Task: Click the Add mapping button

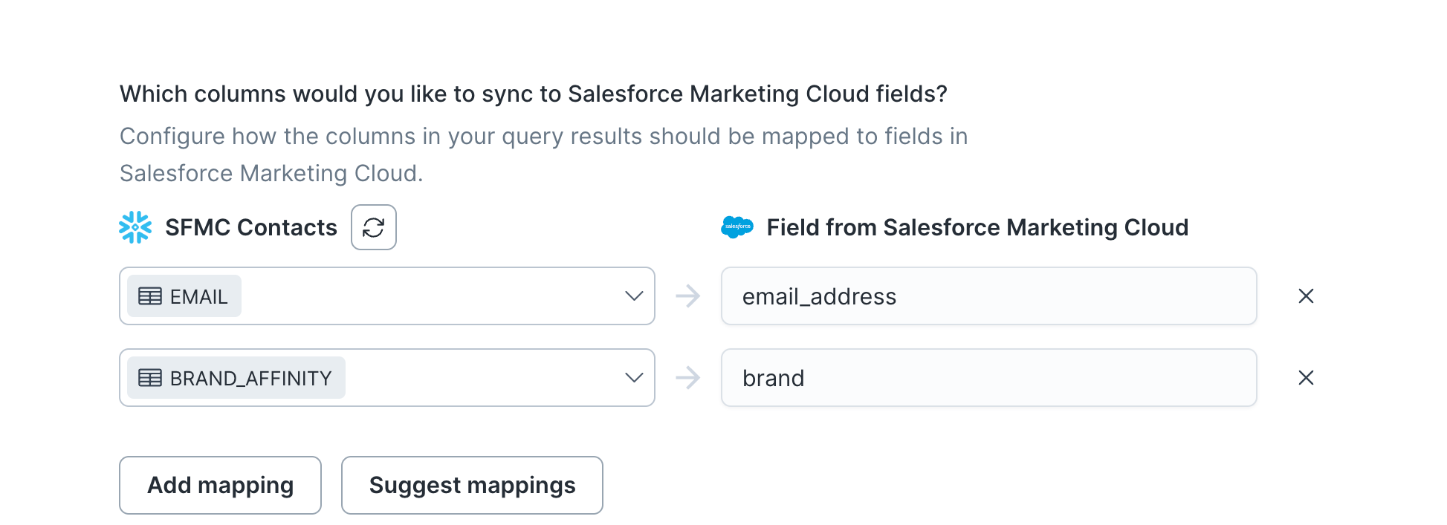Action: 220,485
